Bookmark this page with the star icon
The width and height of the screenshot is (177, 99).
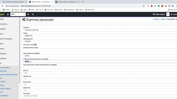tap(144, 6)
